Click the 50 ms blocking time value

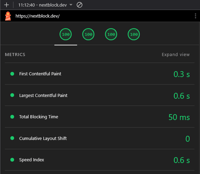pos(179,117)
